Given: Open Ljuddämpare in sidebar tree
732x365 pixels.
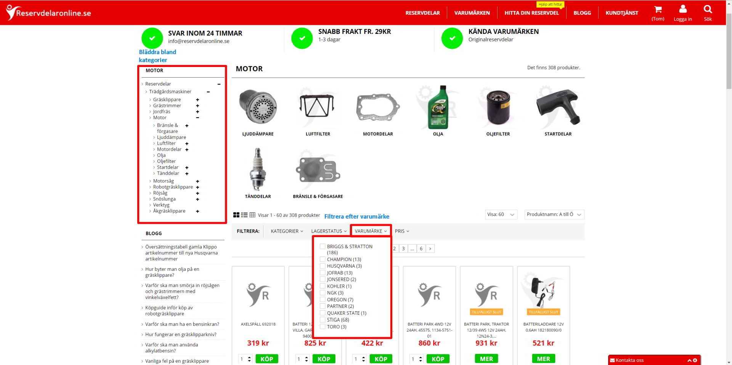Looking at the screenshot, I should pyautogui.click(x=172, y=137).
